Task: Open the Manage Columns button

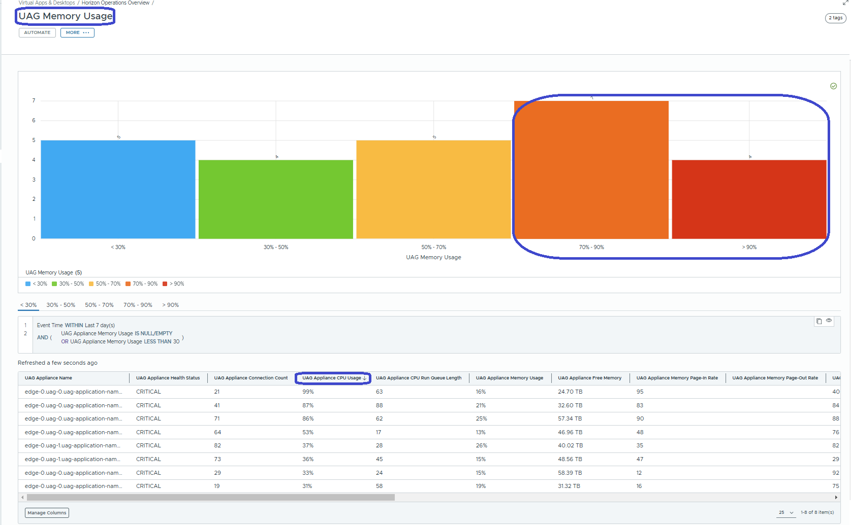Action: tap(47, 513)
